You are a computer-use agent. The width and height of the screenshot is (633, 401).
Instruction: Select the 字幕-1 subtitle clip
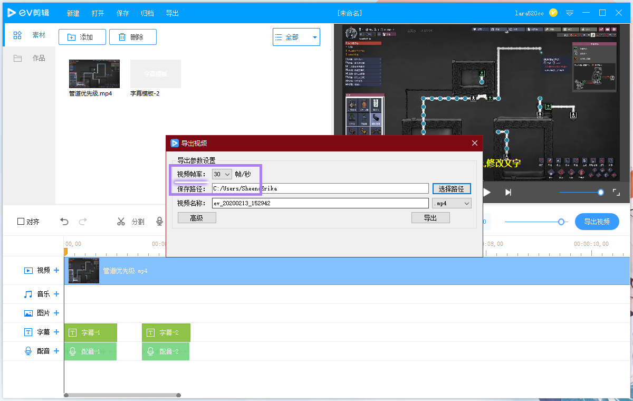90,332
